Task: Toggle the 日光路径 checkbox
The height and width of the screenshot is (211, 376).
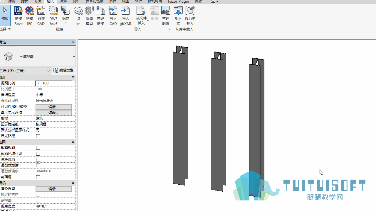Action: (x=38, y=136)
